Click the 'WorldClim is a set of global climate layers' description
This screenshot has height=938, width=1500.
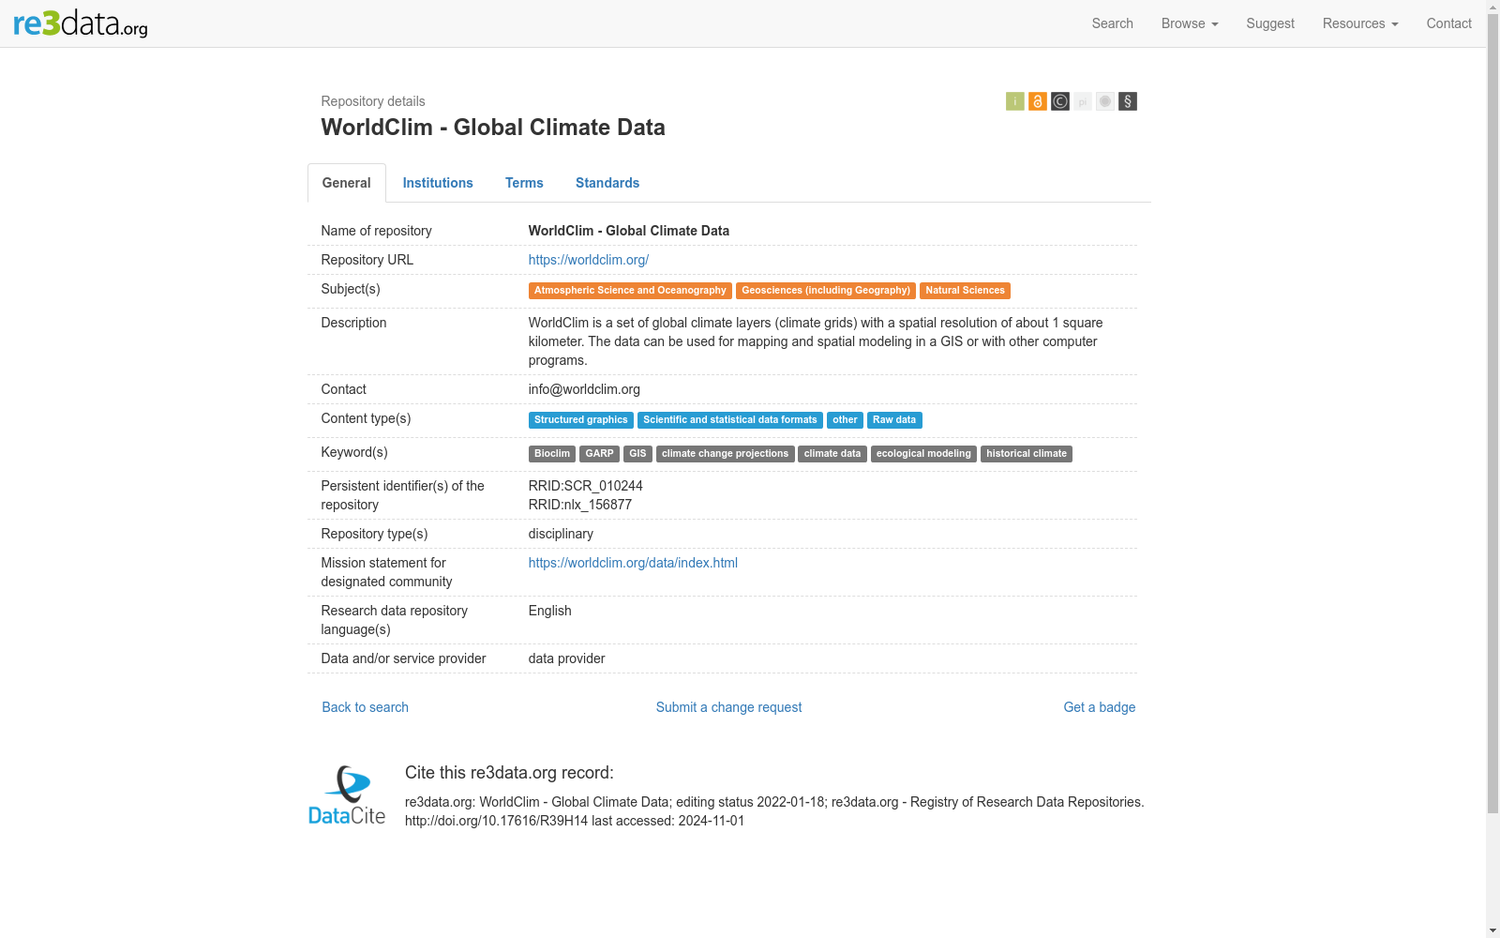[x=816, y=341]
